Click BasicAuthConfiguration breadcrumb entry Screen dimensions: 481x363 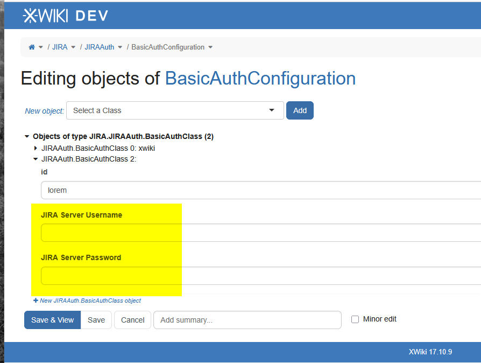tap(168, 47)
